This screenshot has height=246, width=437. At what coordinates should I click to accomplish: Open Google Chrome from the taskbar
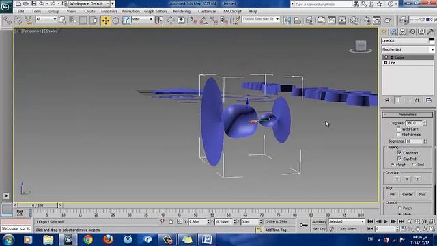point(88,240)
